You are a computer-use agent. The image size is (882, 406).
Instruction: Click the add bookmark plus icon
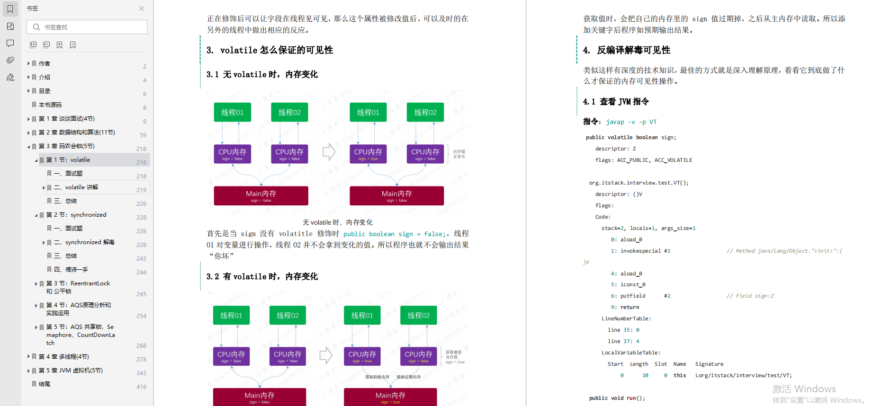pos(59,45)
